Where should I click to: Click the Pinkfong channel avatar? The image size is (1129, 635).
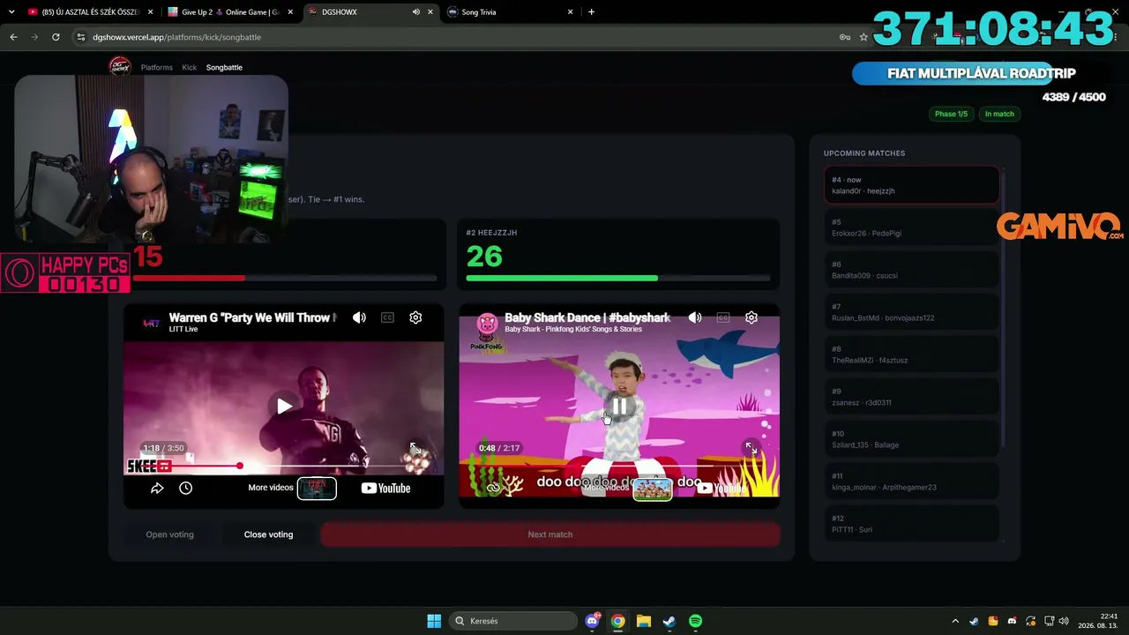click(x=487, y=323)
